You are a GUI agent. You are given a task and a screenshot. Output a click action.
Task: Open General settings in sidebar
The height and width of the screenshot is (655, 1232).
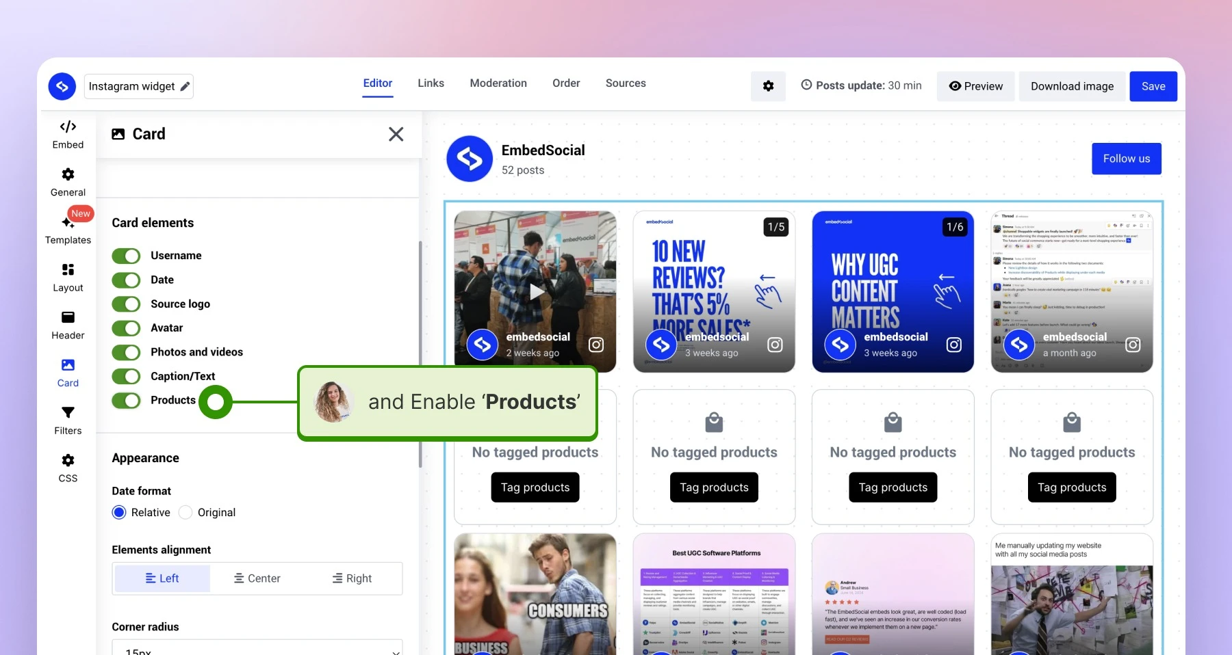[x=68, y=183]
